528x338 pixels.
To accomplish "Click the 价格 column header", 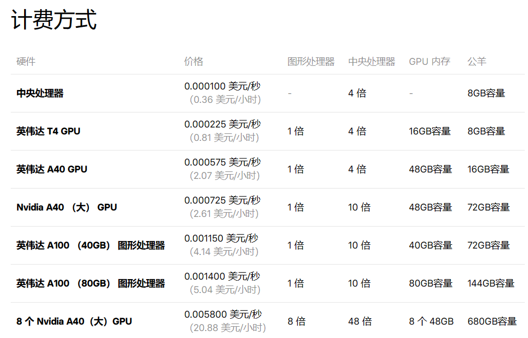I will tap(194, 61).
